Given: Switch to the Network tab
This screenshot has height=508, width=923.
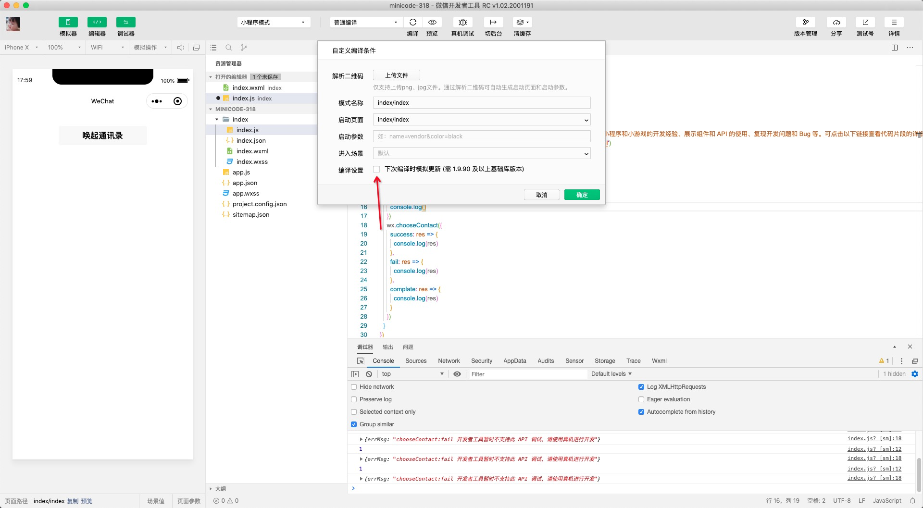Looking at the screenshot, I should pos(449,361).
